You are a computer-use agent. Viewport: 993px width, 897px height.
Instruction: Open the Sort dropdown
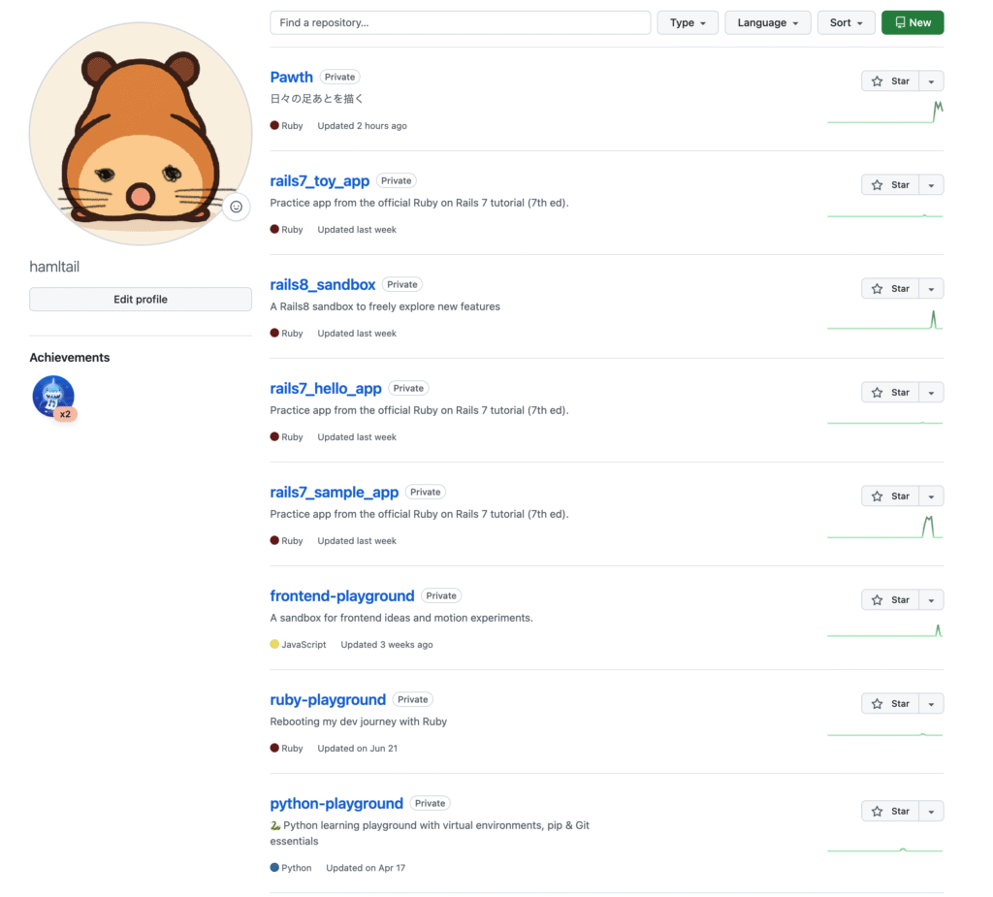click(846, 23)
